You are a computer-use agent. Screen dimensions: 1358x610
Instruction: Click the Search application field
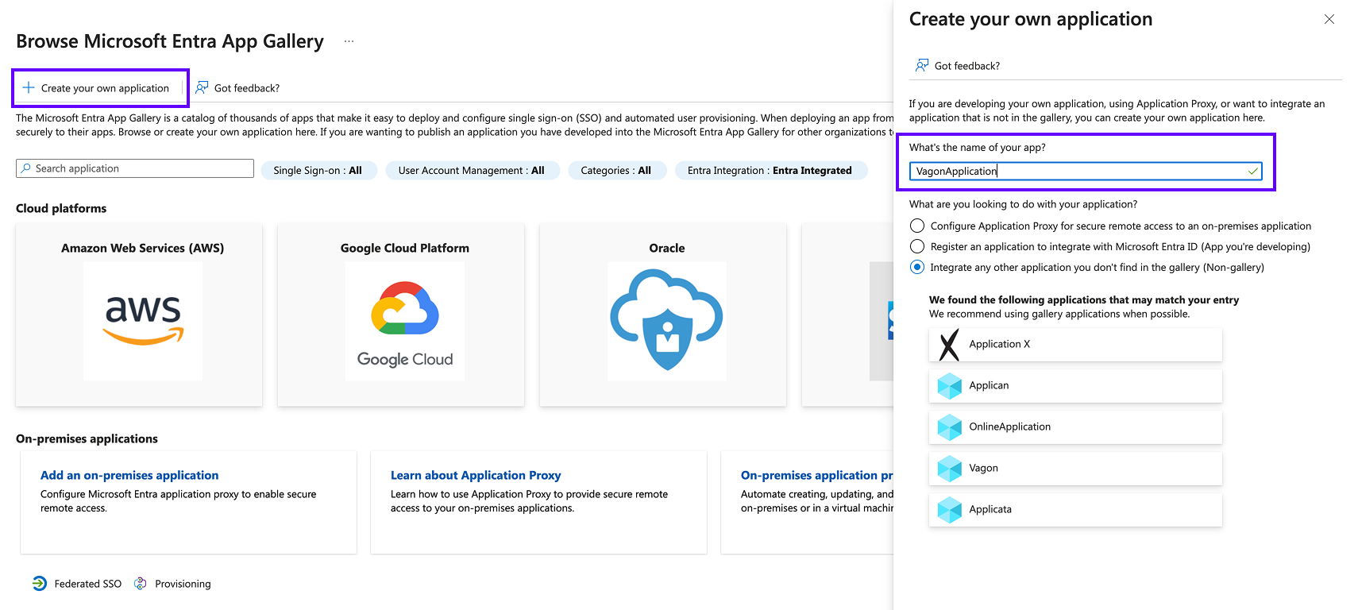(135, 168)
